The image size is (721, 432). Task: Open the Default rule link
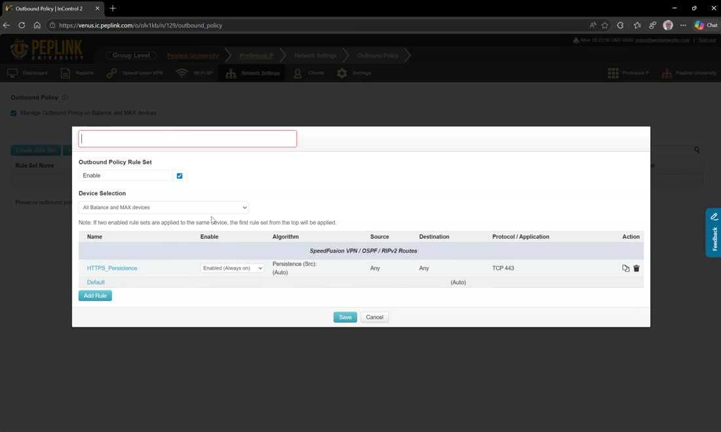[96, 282]
